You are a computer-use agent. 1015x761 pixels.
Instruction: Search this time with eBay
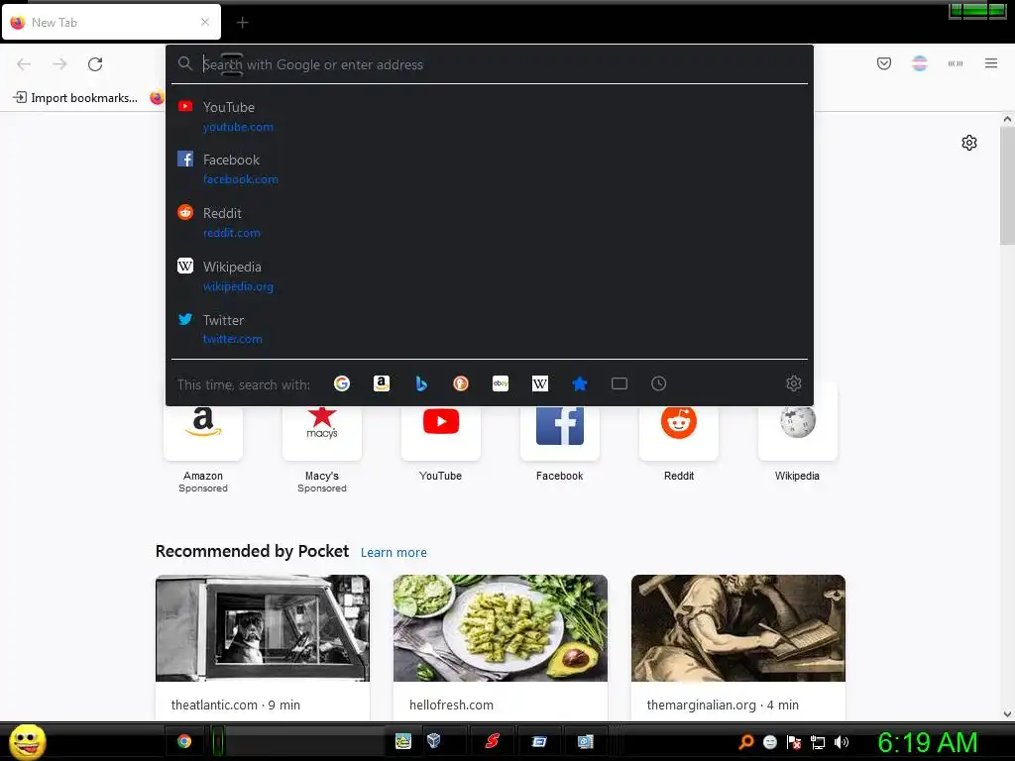tap(501, 383)
